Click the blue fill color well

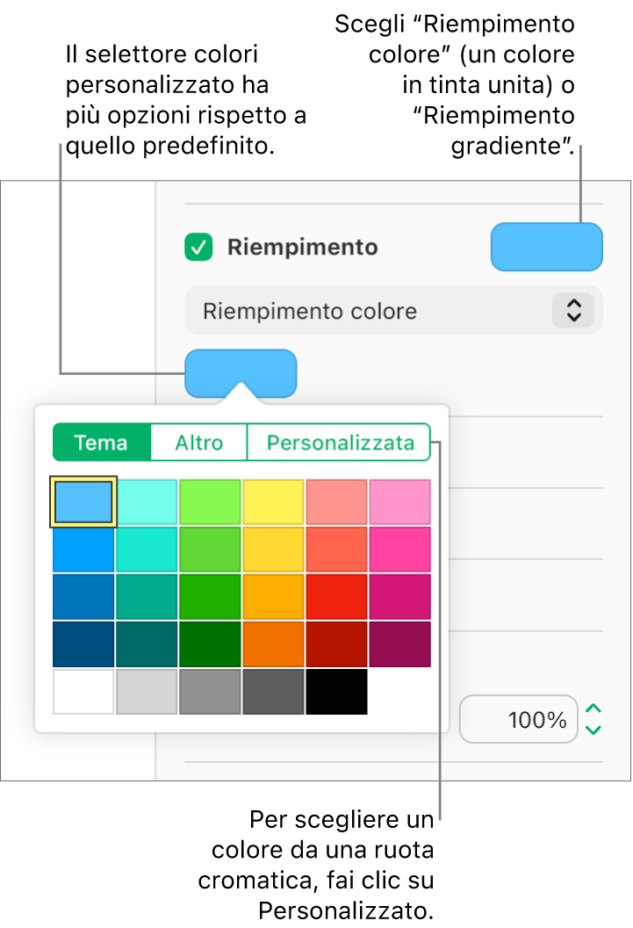pos(546,247)
